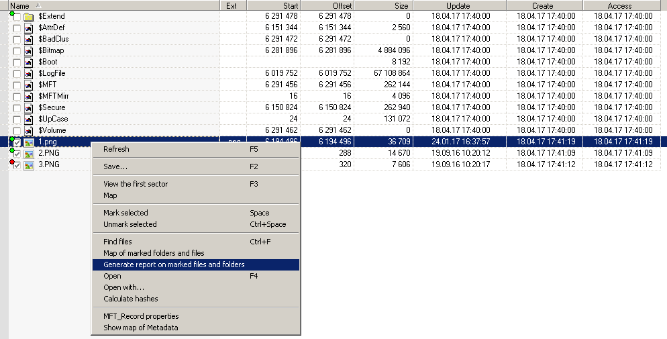Click the $MFT file icon

(28, 85)
